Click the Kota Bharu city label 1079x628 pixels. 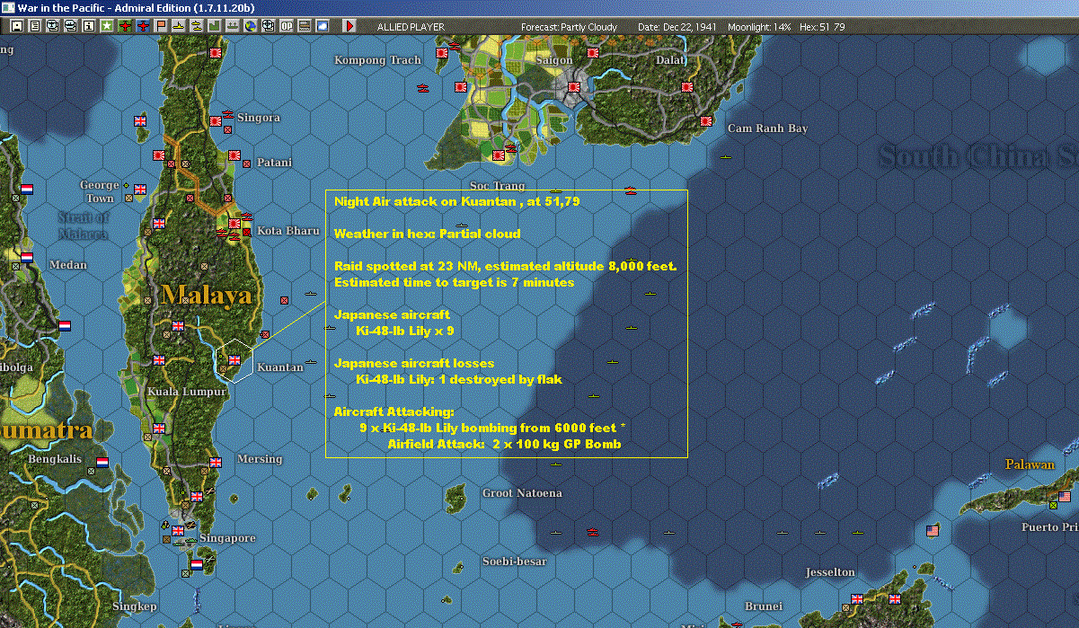click(x=288, y=231)
